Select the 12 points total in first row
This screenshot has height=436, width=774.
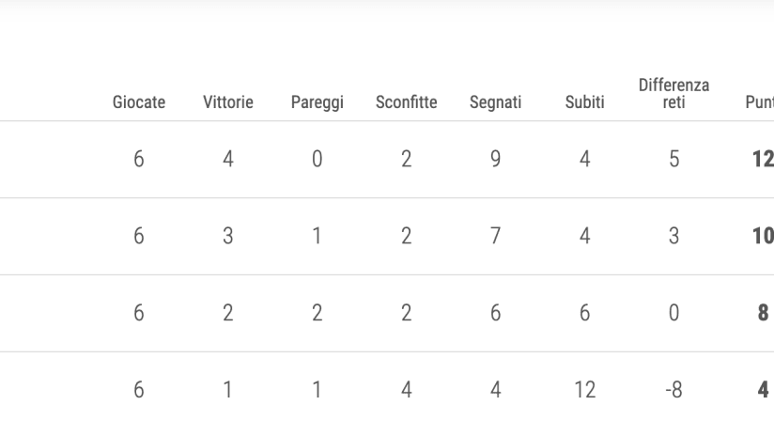point(763,159)
